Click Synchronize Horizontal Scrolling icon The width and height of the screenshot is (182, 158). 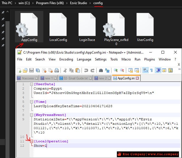(x=137, y=70)
